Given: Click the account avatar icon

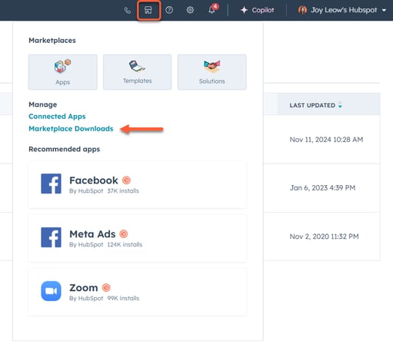Looking at the screenshot, I should point(302,10).
